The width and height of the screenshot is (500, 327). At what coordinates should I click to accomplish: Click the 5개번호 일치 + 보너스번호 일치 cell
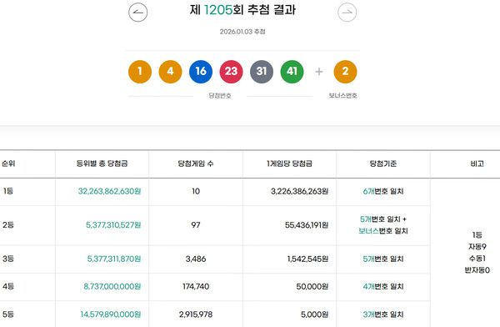[x=383, y=225]
